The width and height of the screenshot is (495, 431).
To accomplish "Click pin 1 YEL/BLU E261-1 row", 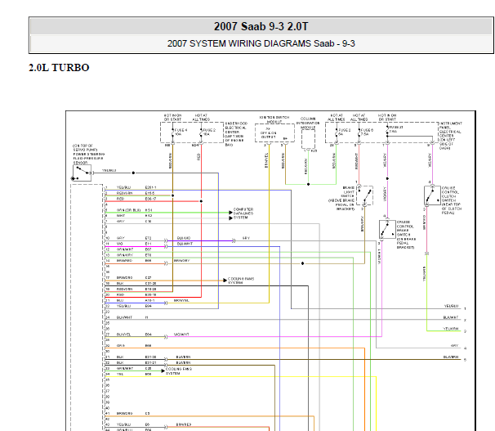I will [131, 187].
